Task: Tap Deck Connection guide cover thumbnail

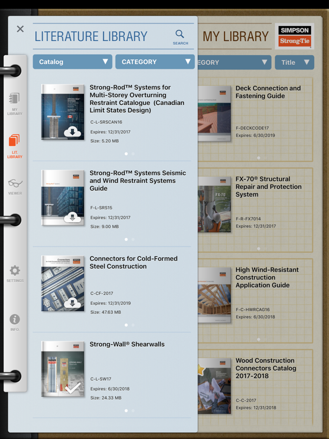Action: point(214,114)
